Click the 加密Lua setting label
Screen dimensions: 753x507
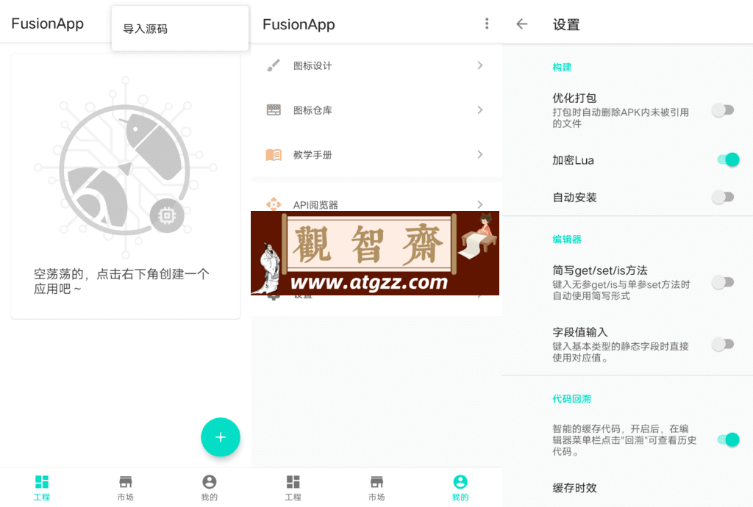[573, 160]
